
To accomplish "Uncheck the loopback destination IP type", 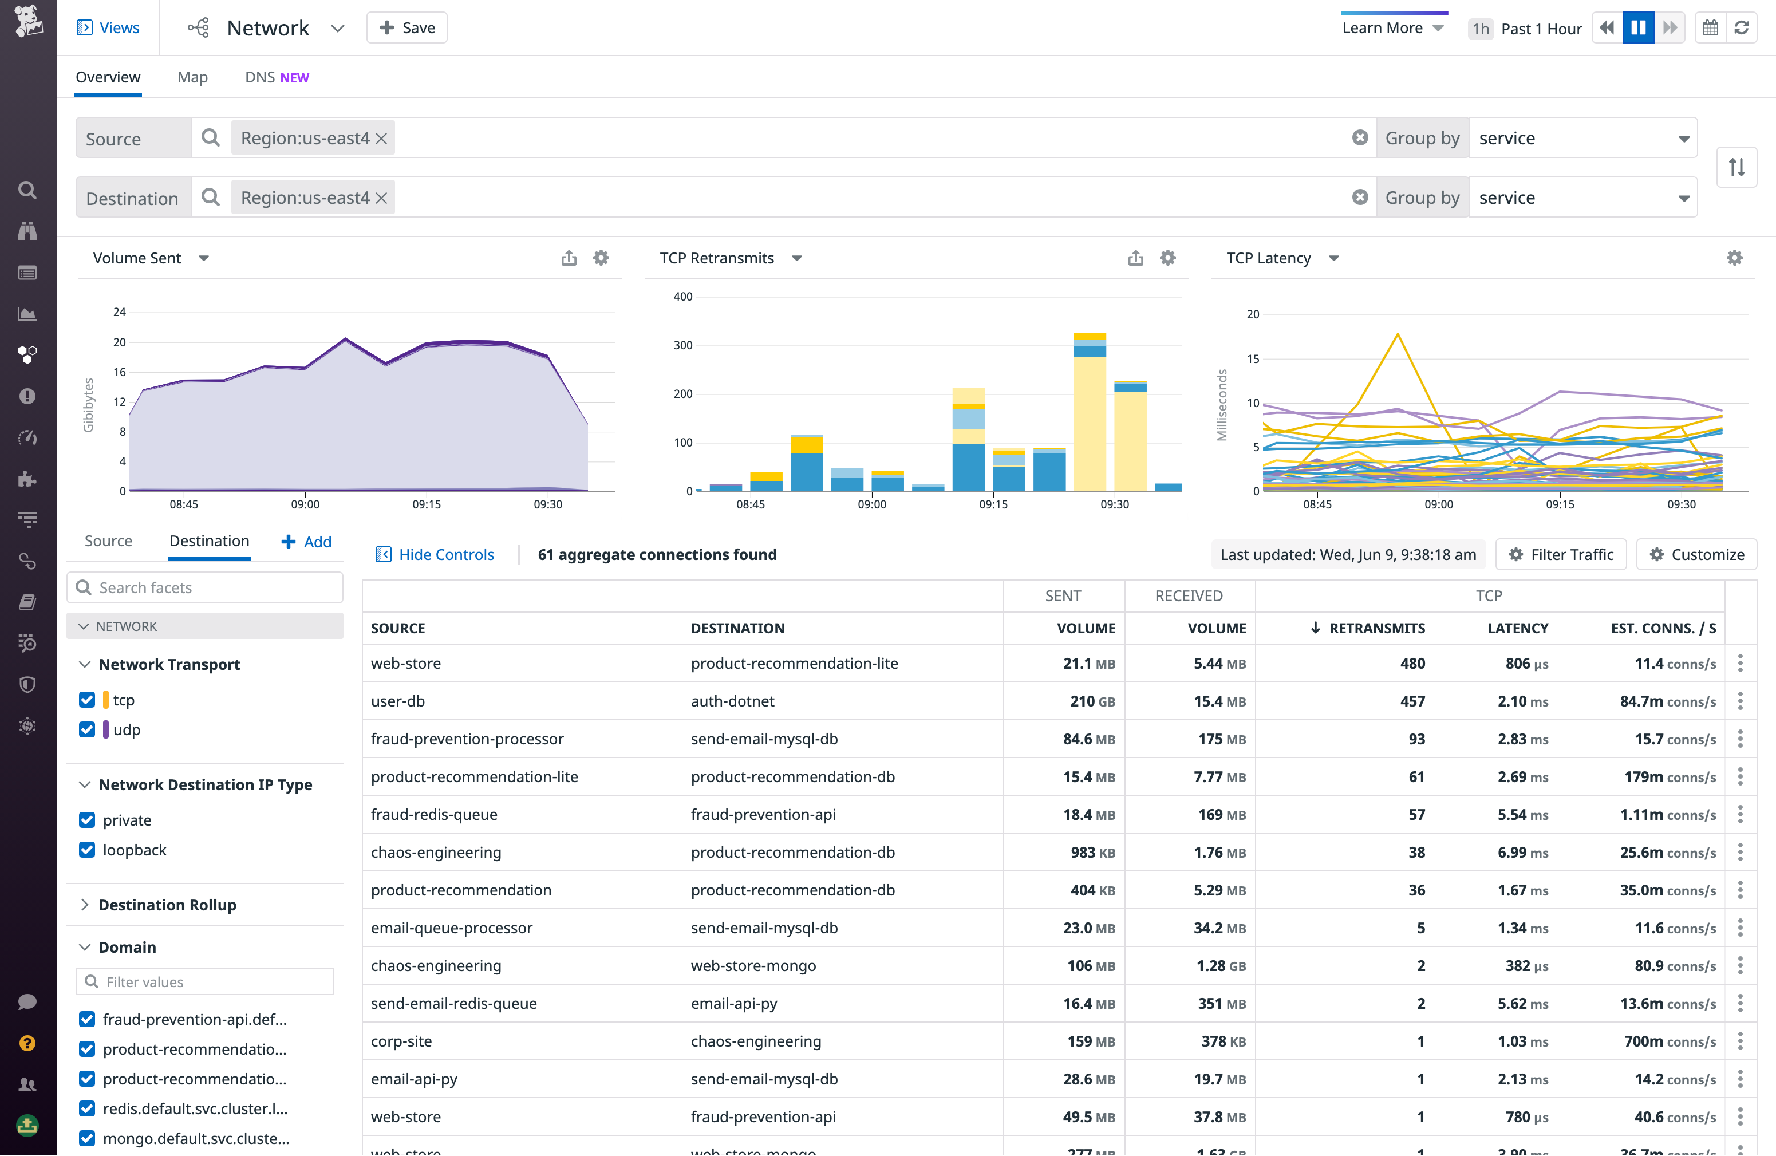I will (x=87, y=849).
